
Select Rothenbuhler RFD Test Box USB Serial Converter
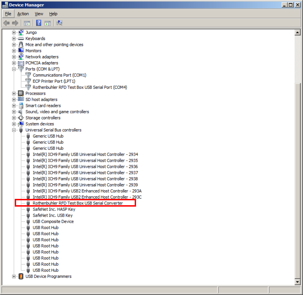(78, 203)
